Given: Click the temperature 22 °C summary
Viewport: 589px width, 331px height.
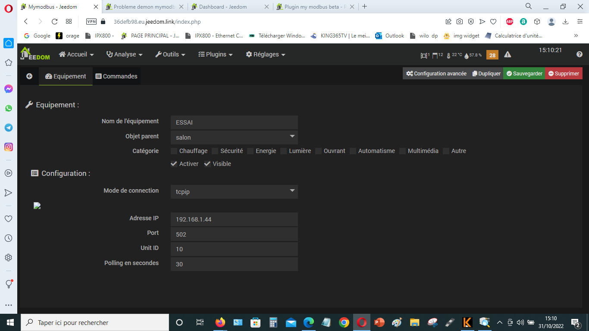Looking at the screenshot, I should tap(454, 55).
